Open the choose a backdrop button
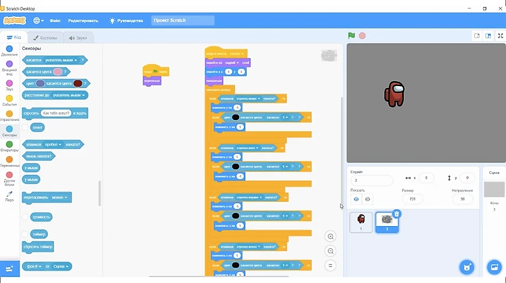Screen dimensions: 506x283 click(x=494, y=267)
